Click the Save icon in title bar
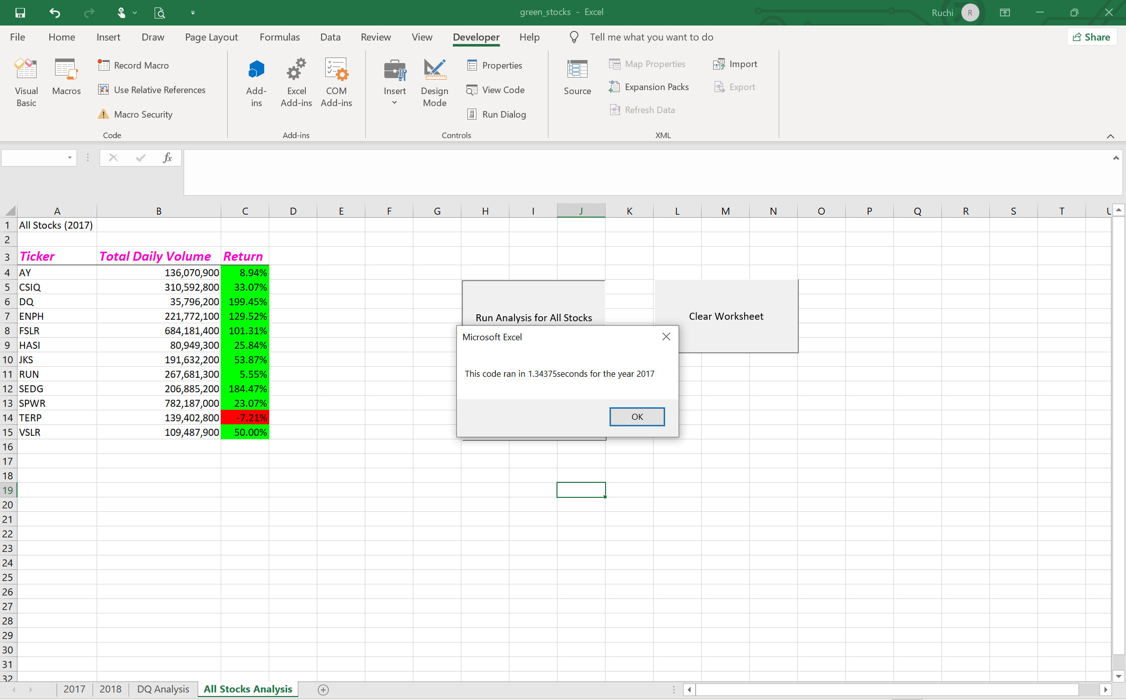1126x700 pixels. [x=20, y=13]
